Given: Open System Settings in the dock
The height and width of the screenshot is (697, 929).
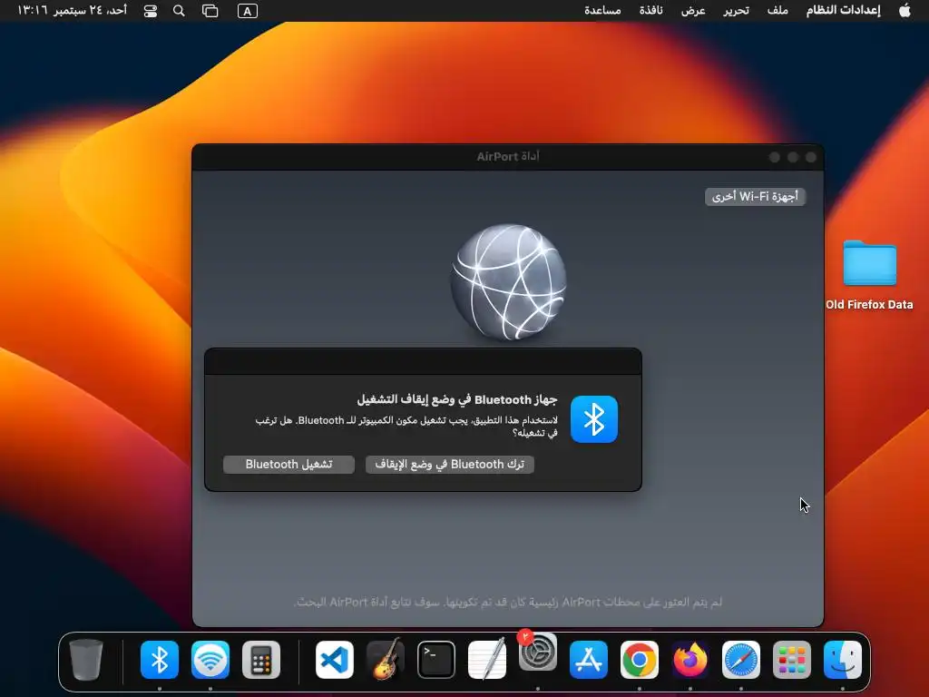Looking at the screenshot, I should (x=537, y=653).
